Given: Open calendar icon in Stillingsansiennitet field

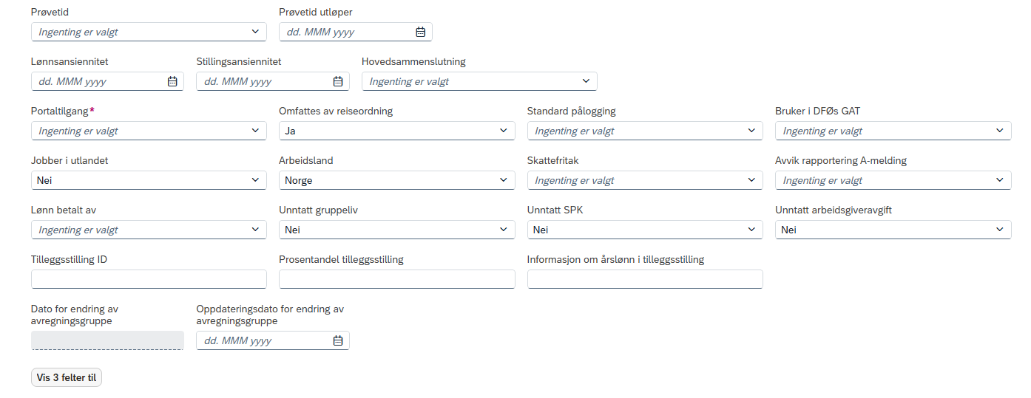Looking at the screenshot, I should coord(338,81).
